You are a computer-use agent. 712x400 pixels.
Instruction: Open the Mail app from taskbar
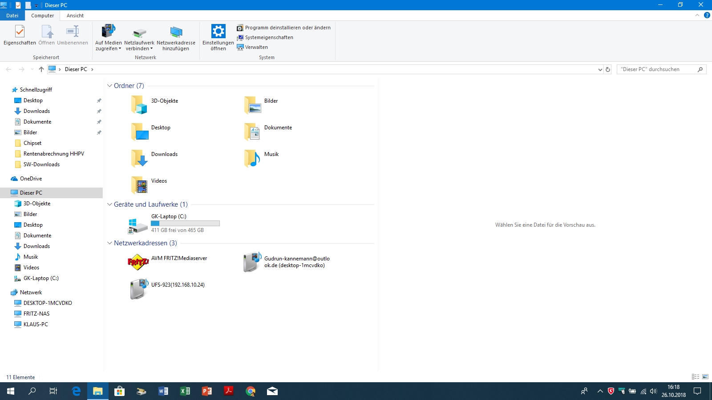coord(272,391)
